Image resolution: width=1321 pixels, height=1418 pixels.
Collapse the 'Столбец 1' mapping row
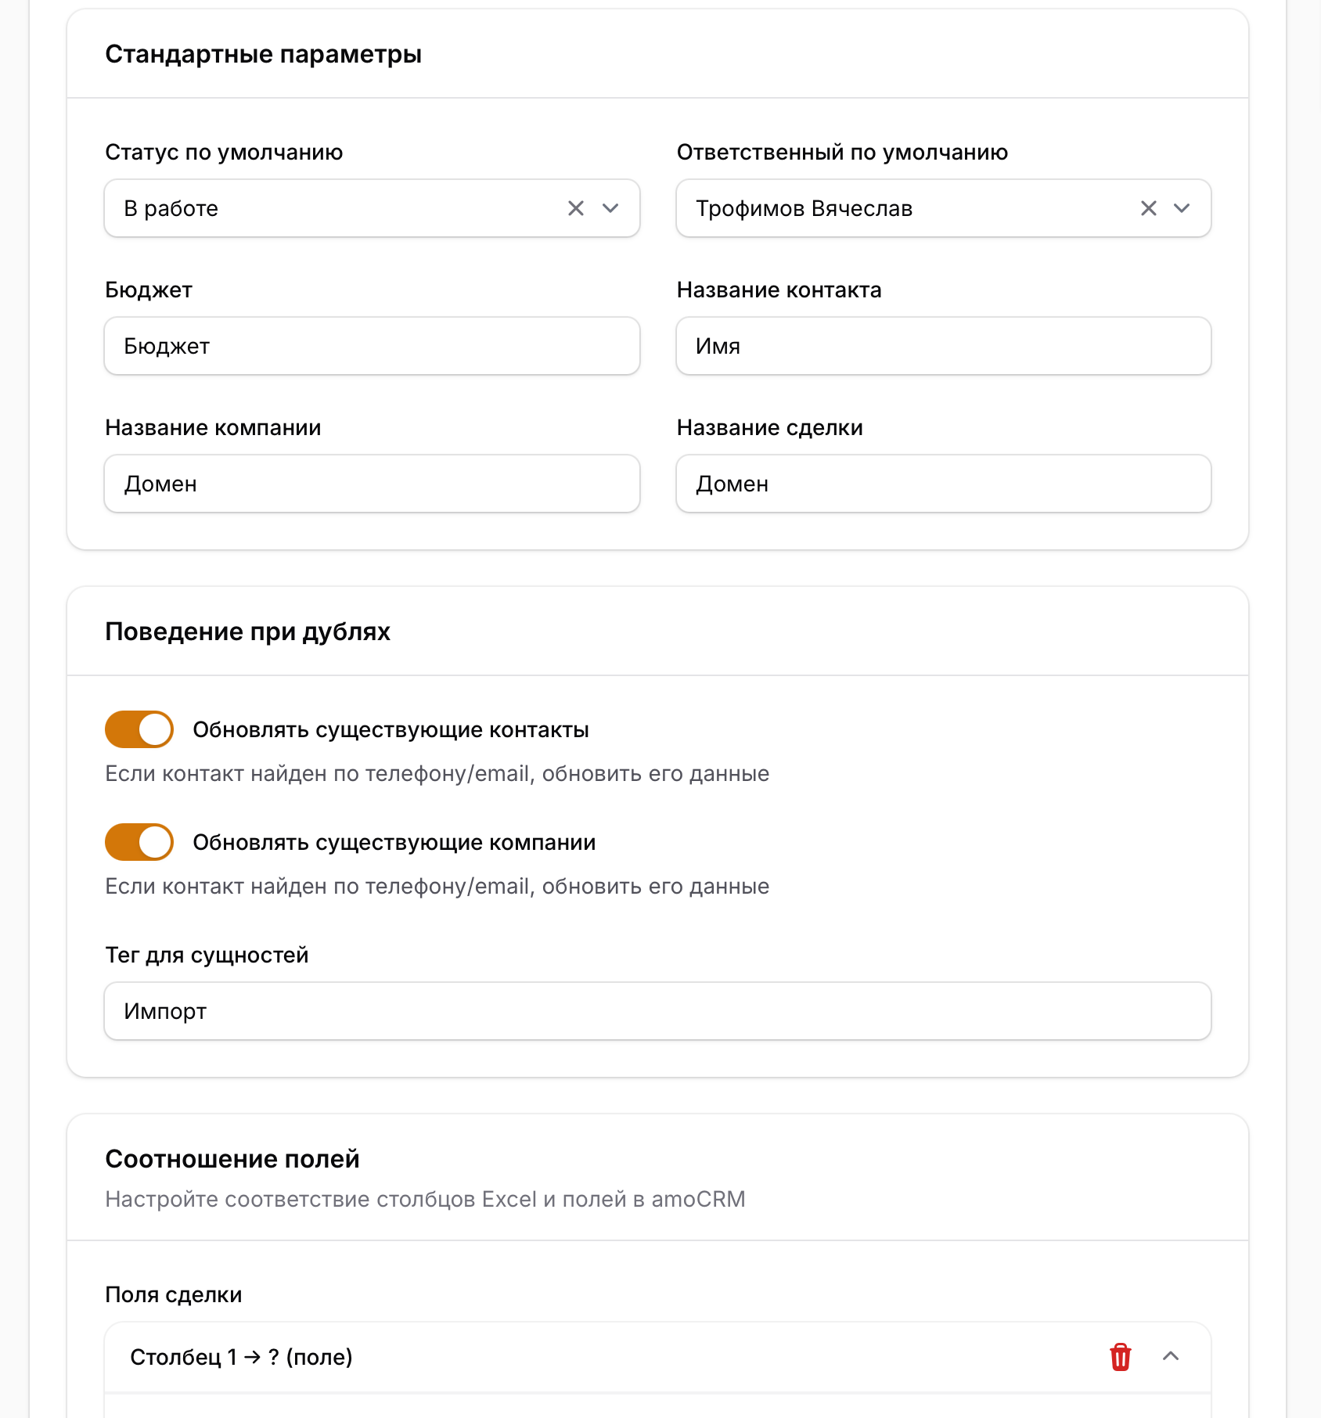pyautogui.click(x=1171, y=1357)
